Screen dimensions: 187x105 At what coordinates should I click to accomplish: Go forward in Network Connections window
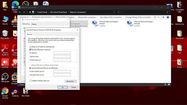coord(24,12)
